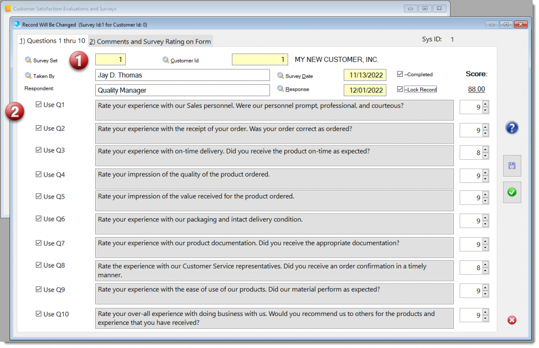This screenshot has height=348, width=539.
Task: Click the score value 88.00
Action: (476, 89)
